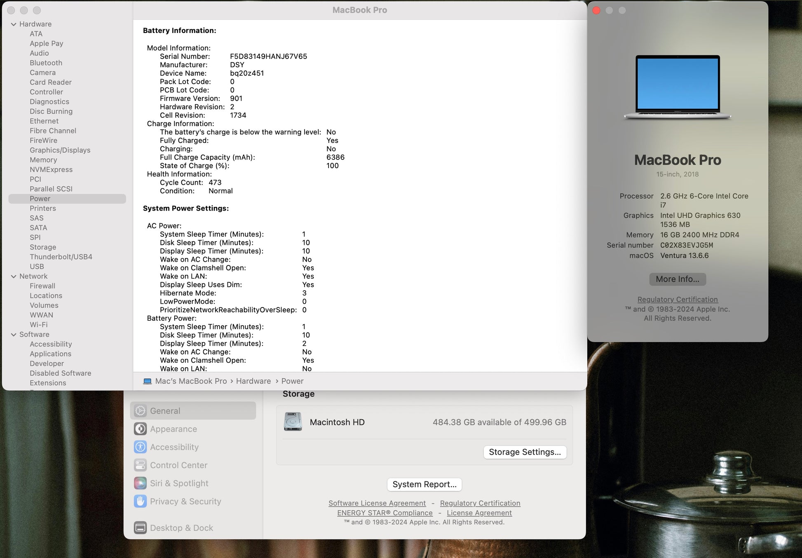Open Storage Settings
Image resolution: width=802 pixels, height=558 pixels.
point(525,452)
